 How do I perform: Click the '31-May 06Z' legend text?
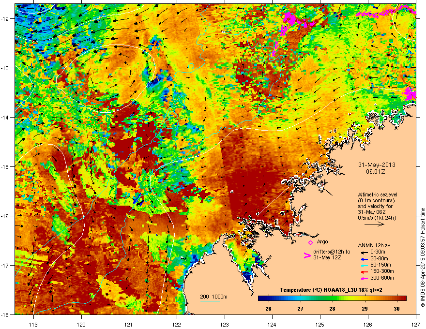coord(372,212)
